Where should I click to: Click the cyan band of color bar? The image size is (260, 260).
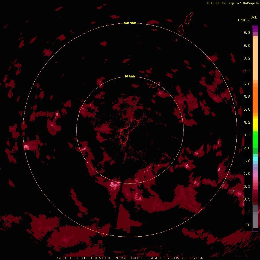pyautogui.click(x=255, y=159)
